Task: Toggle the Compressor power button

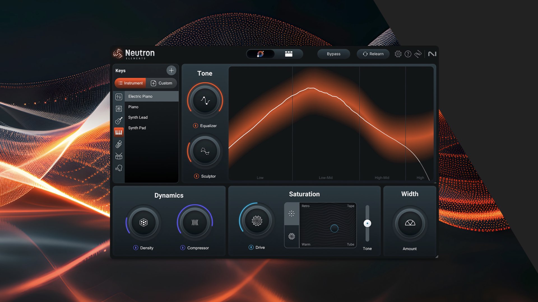Action: tap(183, 248)
